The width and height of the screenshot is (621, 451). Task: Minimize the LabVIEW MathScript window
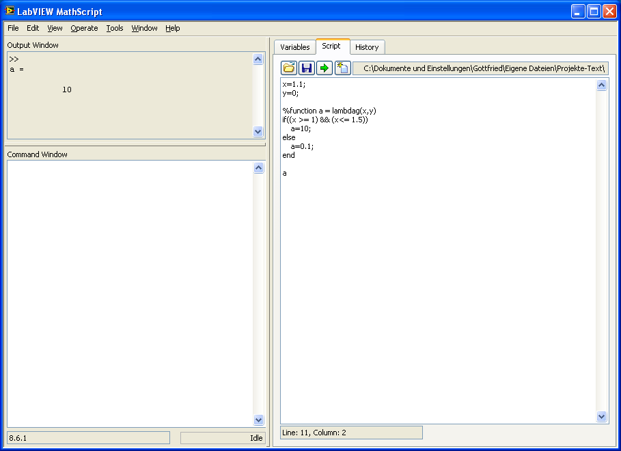[x=578, y=12]
